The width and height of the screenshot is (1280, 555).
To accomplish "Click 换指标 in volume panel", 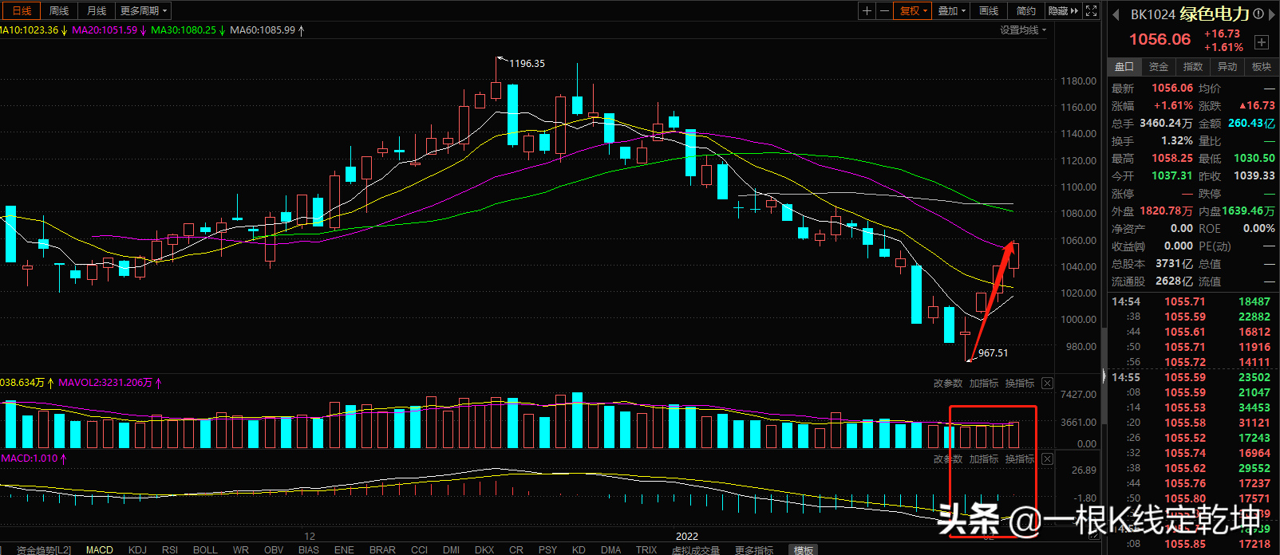I will click(x=1020, y=384).
